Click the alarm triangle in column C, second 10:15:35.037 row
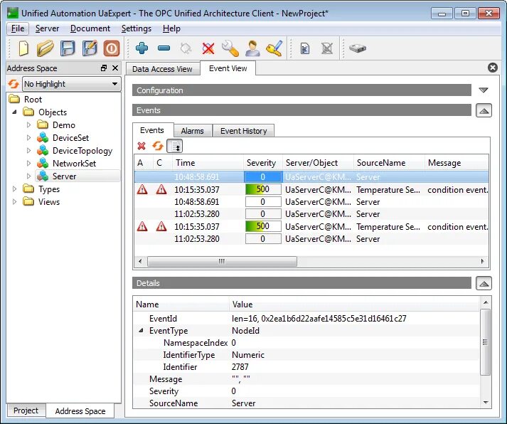 [x=161, y=226]
